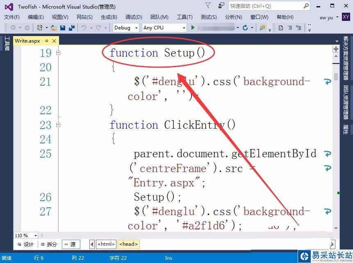Open the 文件(F) menu
This screenshot has width=353, height=263.
coord(12,17)
